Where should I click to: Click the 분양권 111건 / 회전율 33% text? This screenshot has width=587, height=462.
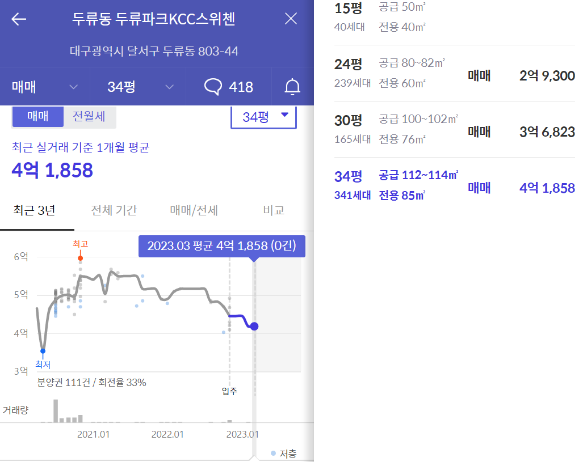tap(92, 383)
